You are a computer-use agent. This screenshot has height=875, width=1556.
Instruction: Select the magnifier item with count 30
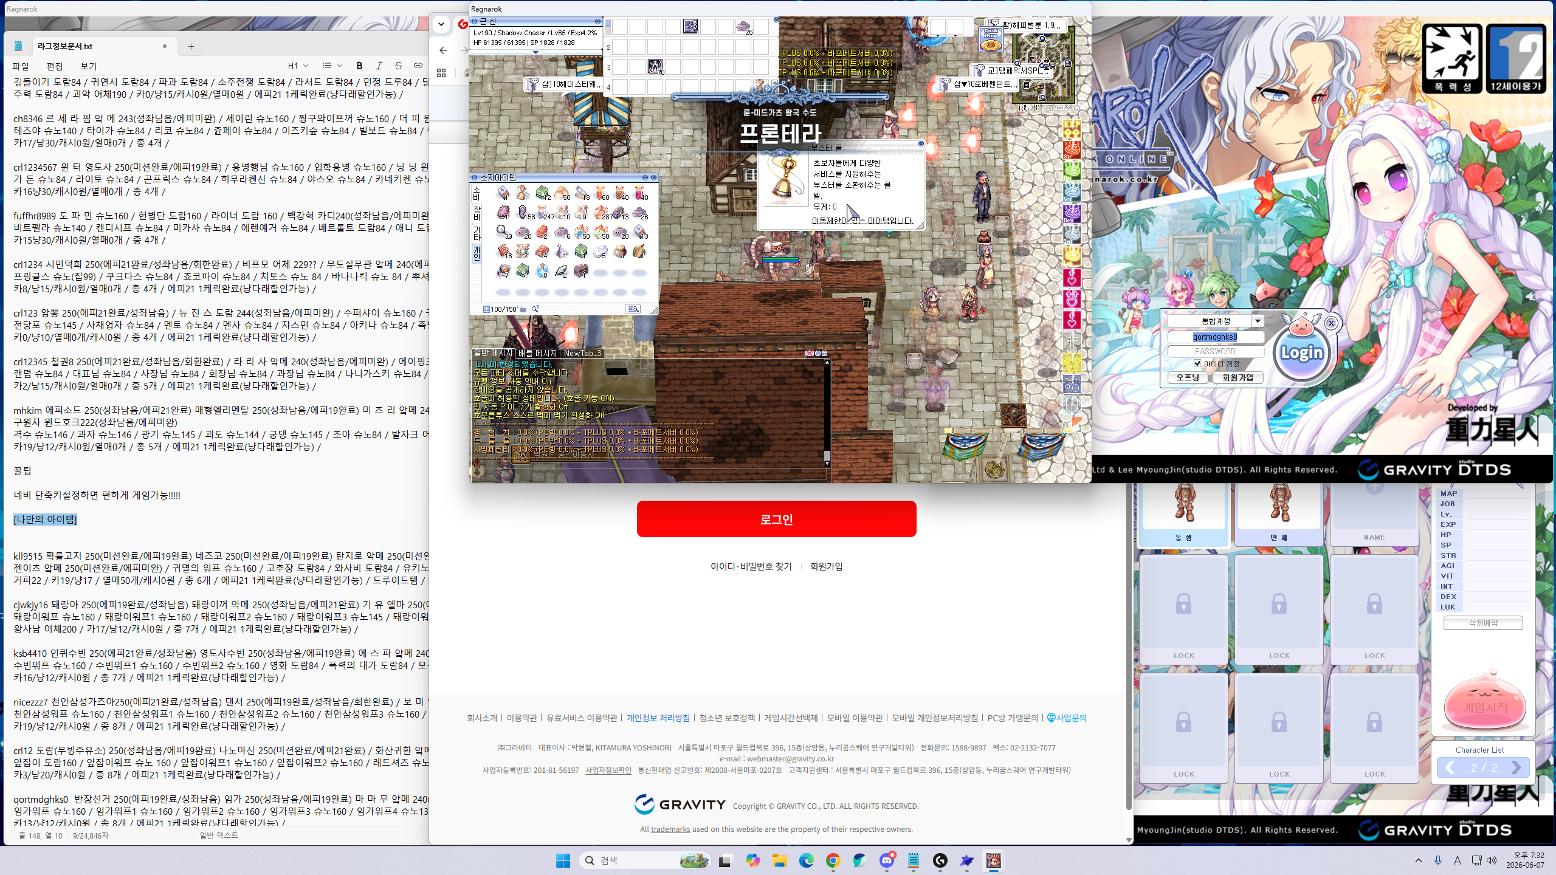click(503, 232)
